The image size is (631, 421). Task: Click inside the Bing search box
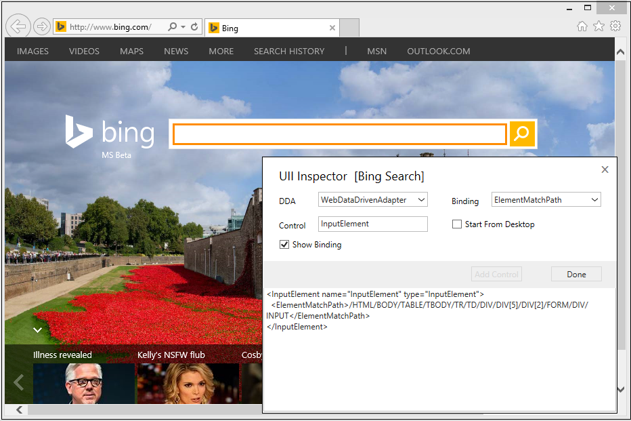[x=339, y=134]
